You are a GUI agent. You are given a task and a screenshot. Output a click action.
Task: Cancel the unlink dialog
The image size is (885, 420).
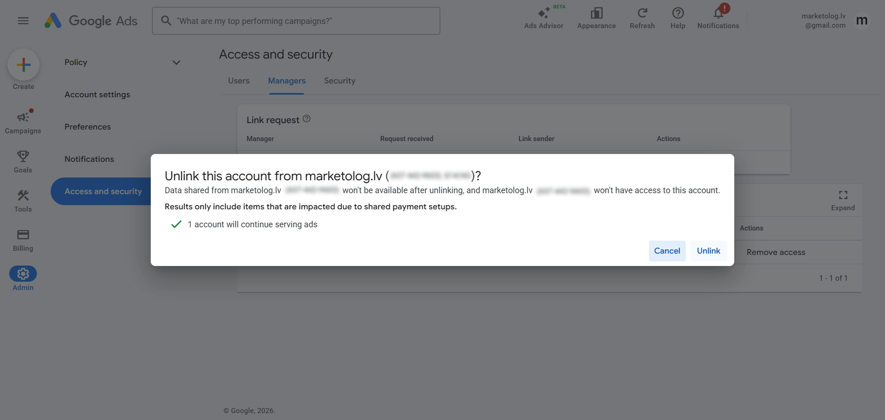point(667,251)
